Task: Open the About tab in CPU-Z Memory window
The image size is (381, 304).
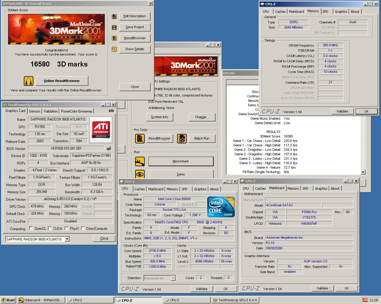Action: [x=355, y=12]
